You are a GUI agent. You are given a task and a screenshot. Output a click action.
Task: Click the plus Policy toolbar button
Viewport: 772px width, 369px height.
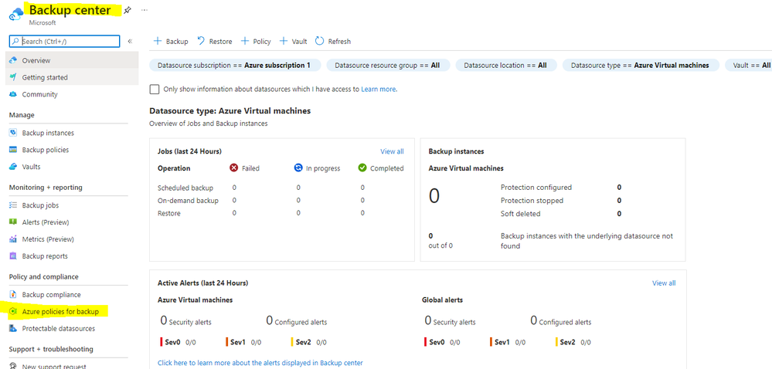pyautogui.click(x=256, y=42)
